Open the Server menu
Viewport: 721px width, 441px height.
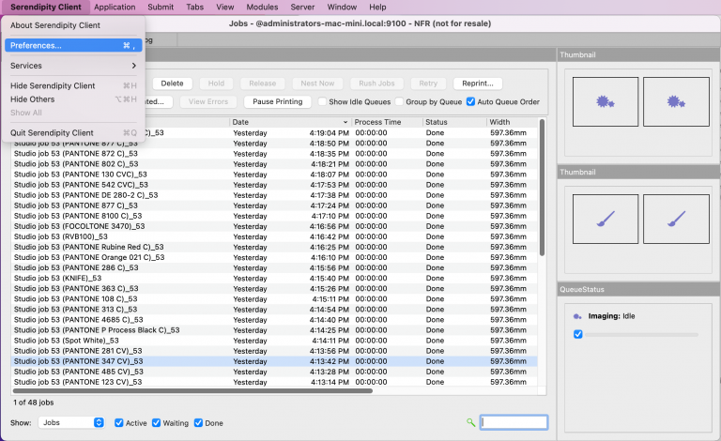[x=302, y=7]
